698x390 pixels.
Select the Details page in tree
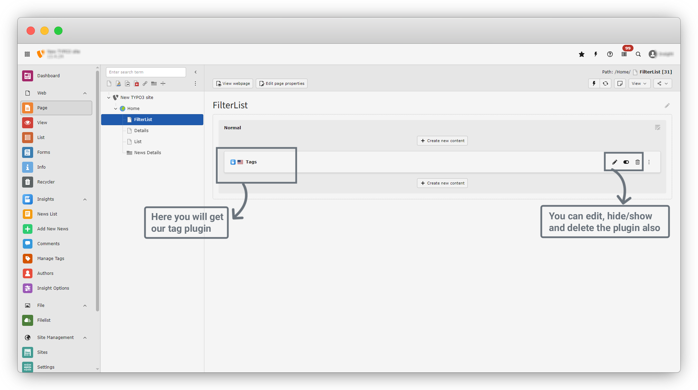point(141,131)
